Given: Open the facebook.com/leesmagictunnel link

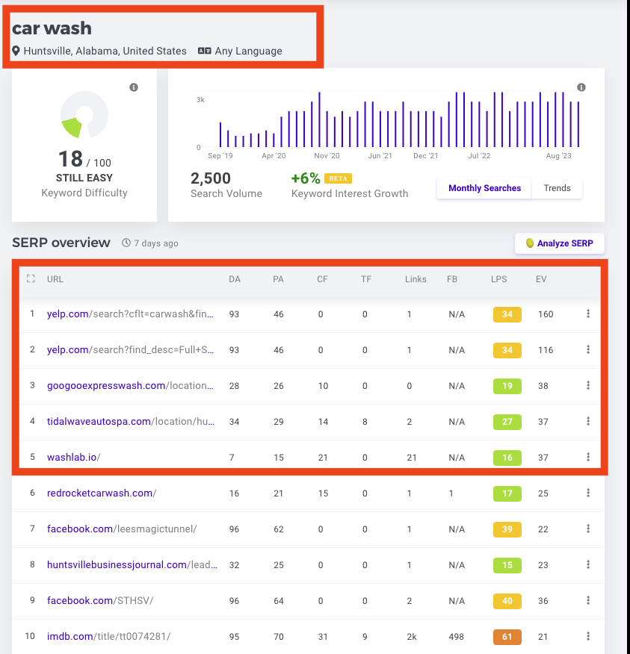Looking at the screenshot, I should [122, 529].
